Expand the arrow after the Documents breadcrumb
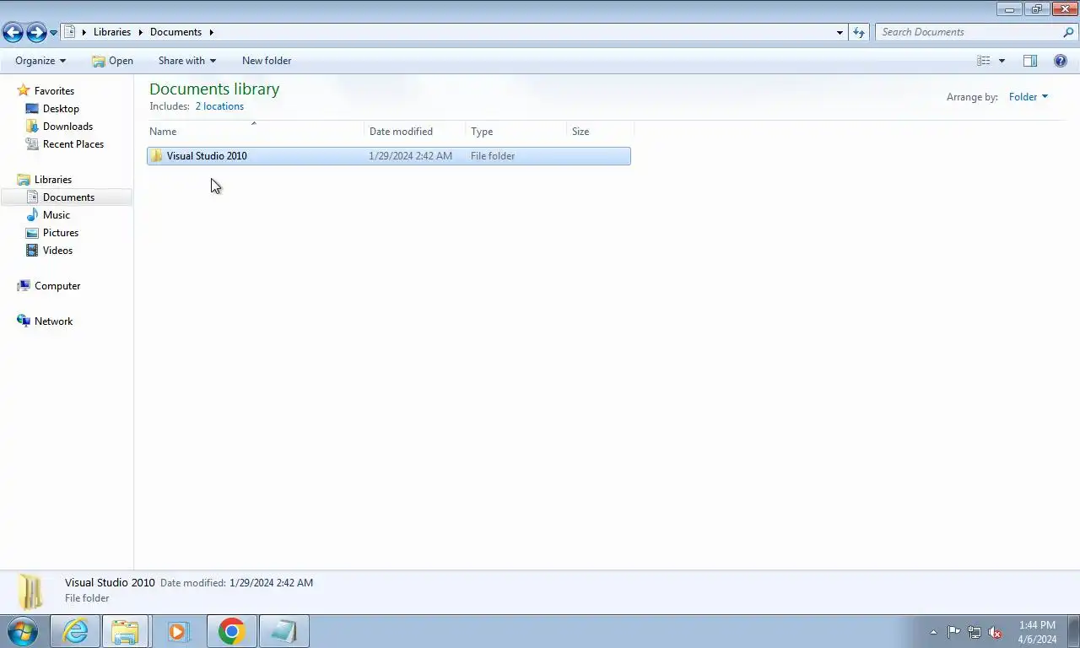Screen dimensions: 1080x648 (x=211, y=32)
